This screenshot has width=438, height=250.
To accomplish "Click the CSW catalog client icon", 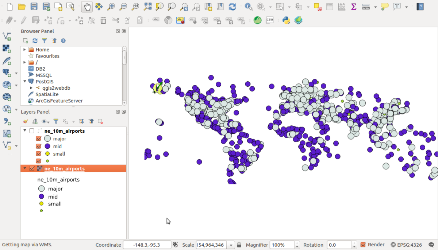I will point(270,20).
